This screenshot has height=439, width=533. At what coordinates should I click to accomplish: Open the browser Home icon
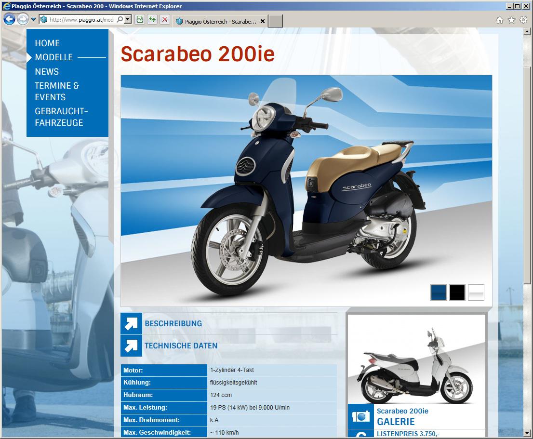(x=499, y=20)
